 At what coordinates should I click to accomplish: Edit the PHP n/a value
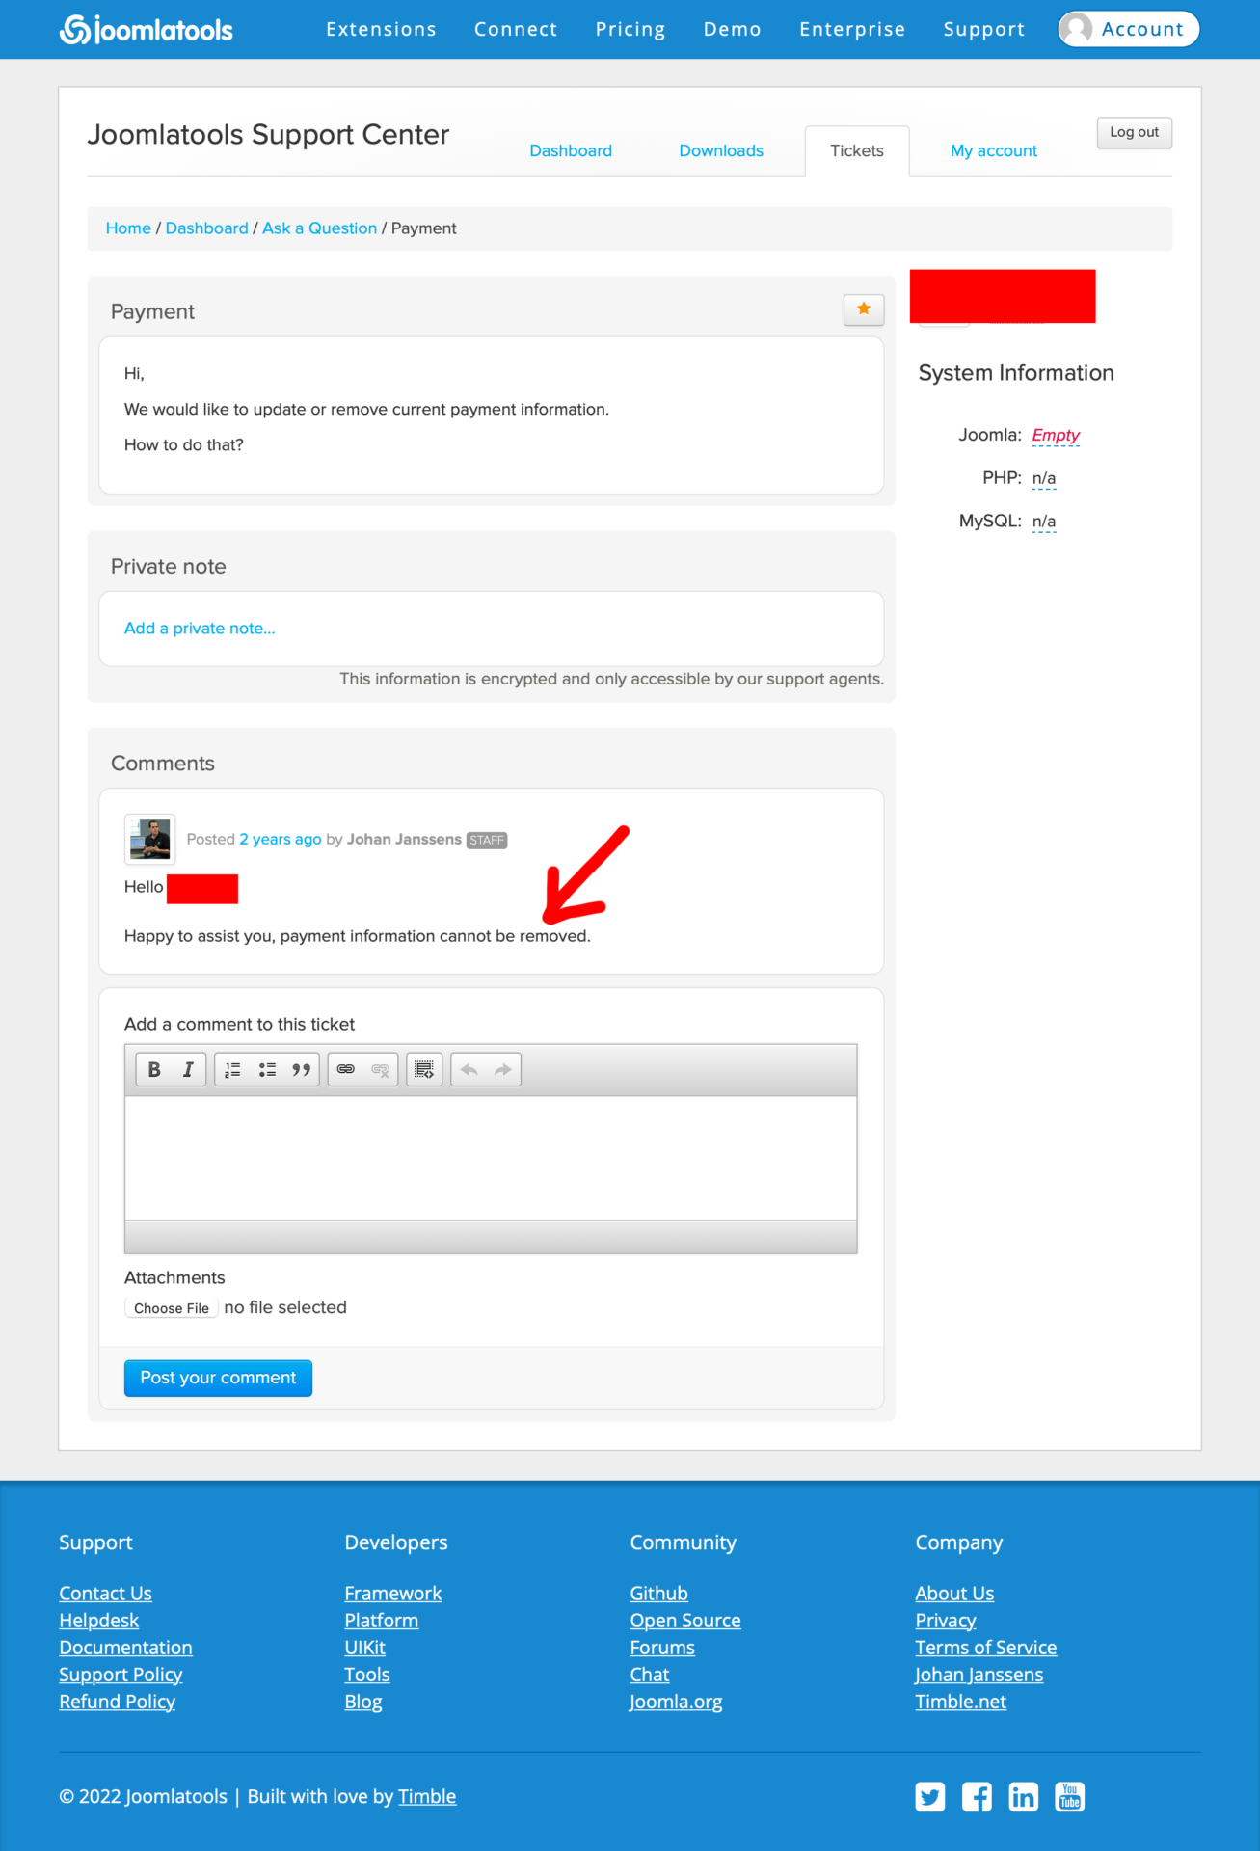click(1044, 478)
